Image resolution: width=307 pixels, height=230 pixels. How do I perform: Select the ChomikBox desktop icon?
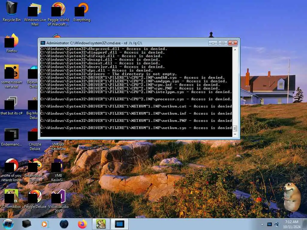[12, 199]
